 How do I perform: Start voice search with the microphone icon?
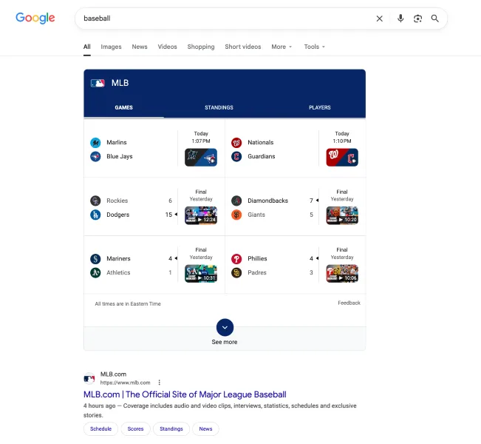point(400,18)
